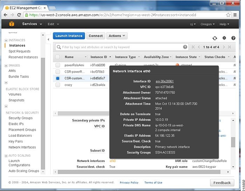Go to the previous page of results
The width and height of the screenshot is (245, 191).
[199, 47]
